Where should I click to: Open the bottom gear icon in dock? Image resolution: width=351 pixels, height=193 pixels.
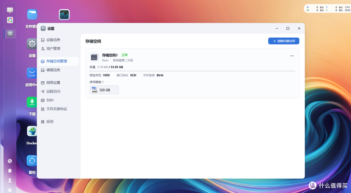click(10, 190)
